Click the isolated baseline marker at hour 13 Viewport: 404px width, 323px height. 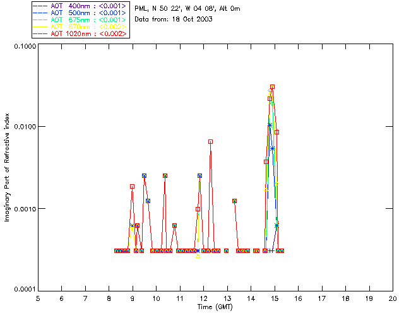[x=226, y=250]
